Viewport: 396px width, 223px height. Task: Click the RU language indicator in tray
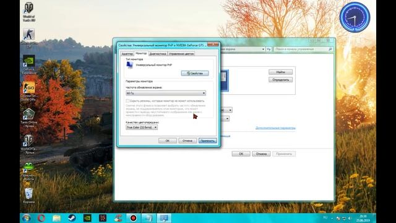(x=325, y=217)
